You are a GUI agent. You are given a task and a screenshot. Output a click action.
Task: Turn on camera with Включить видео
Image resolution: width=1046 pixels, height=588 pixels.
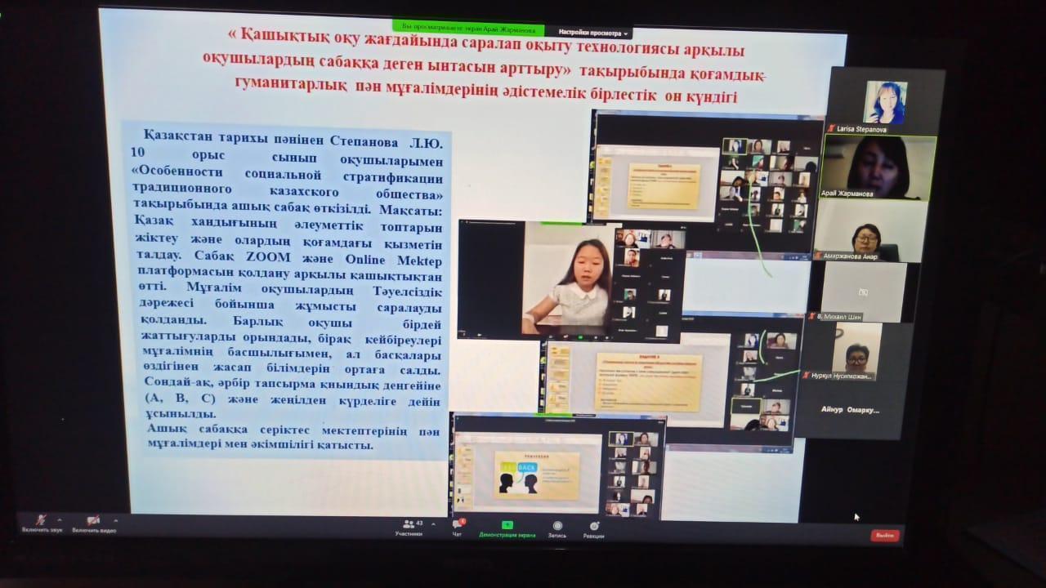[x=93, y=520]
